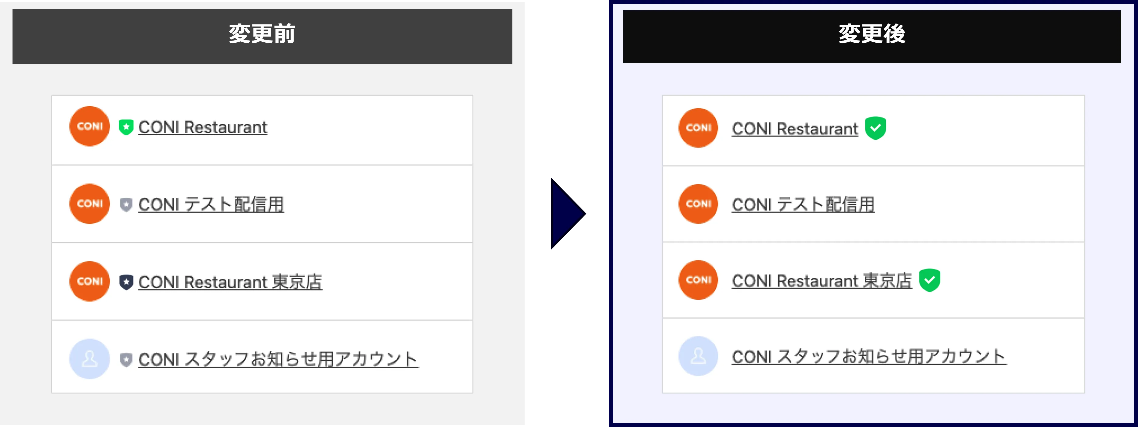Click green checkmark shield after CONI Restaurant

tap(875, 128)
